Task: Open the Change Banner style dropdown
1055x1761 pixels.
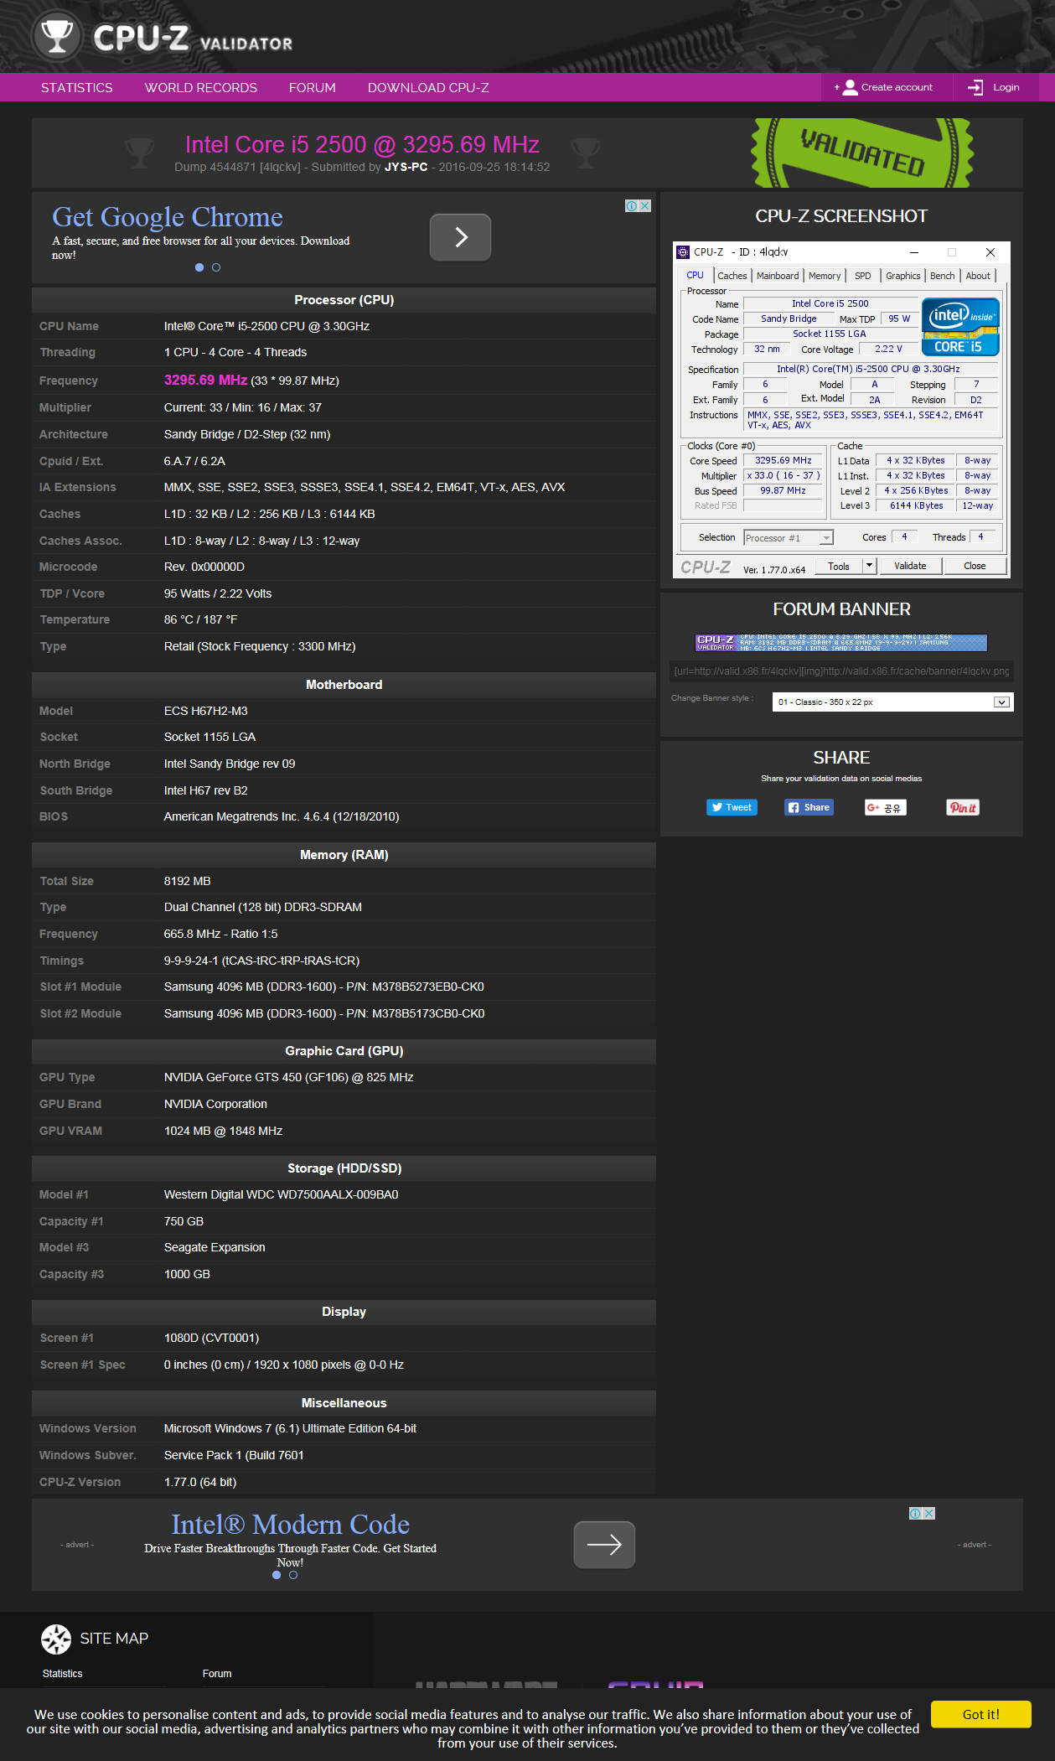Action: coord(1001,702)
